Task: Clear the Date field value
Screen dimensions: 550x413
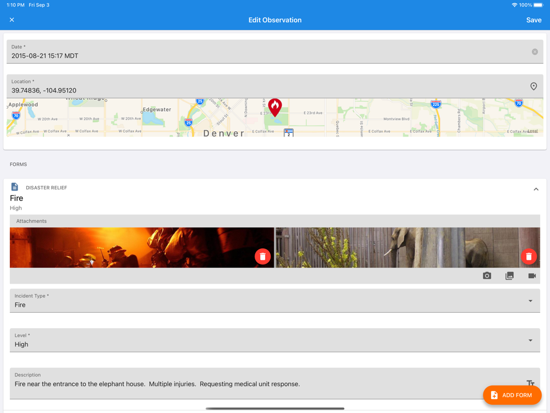Action: (535, 52)
